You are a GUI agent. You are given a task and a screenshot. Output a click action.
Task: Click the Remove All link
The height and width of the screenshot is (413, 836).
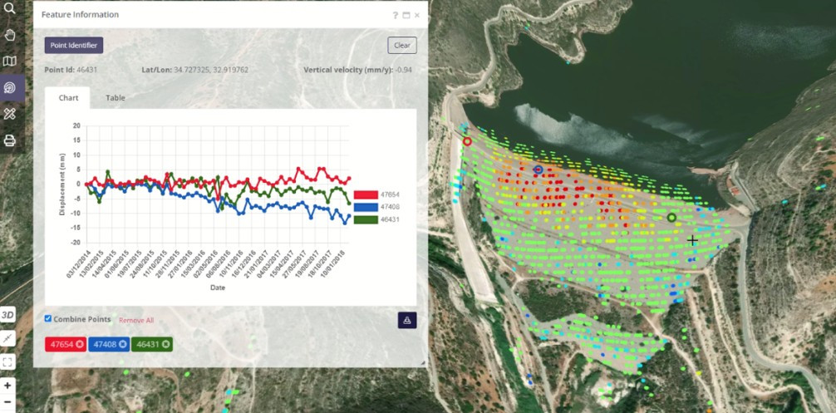pos(135,320)
